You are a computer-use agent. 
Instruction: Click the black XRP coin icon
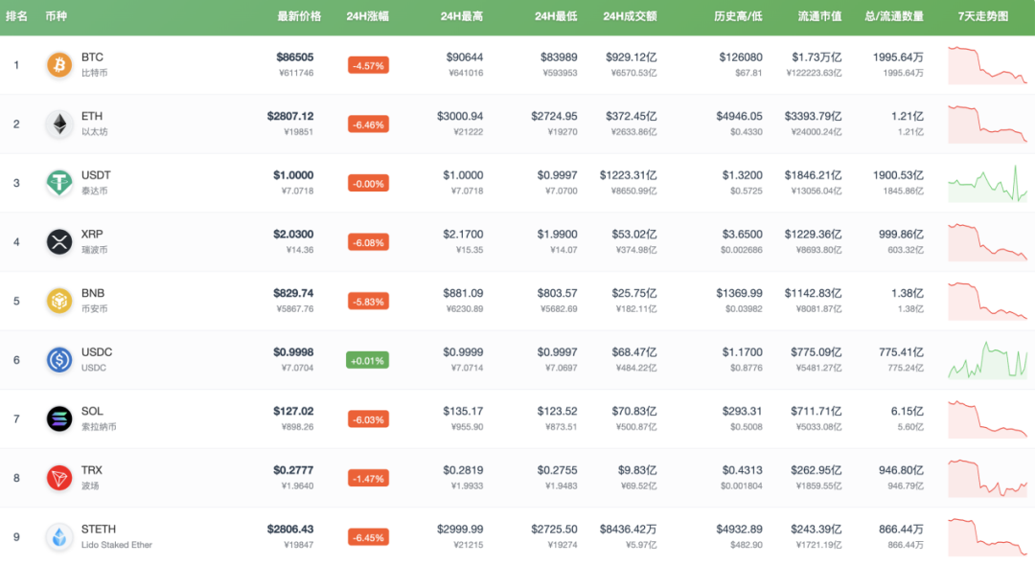[x=59, y=242]
